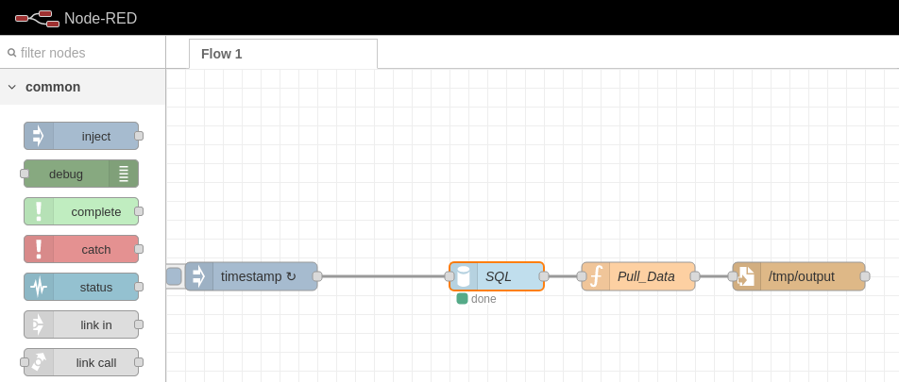Click the Pull_Data function icon
899x382 pixels.
[x=596, y=276]
